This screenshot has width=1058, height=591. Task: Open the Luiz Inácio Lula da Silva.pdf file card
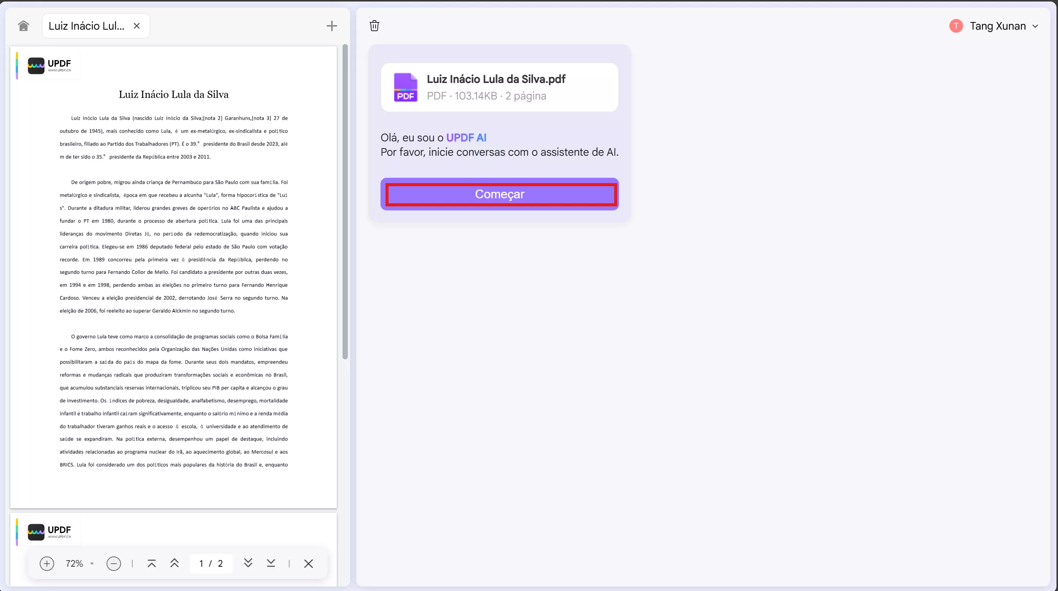(499, 87)
